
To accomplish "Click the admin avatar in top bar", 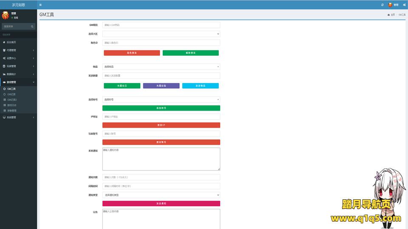I will [390, 5].
